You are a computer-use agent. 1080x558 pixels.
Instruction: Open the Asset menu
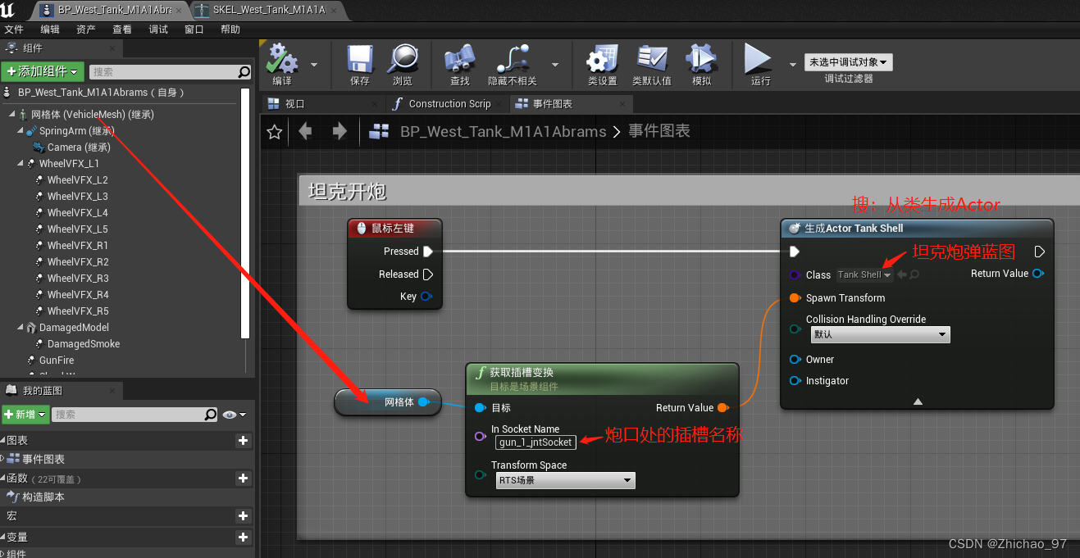click(x=85, y=29)
